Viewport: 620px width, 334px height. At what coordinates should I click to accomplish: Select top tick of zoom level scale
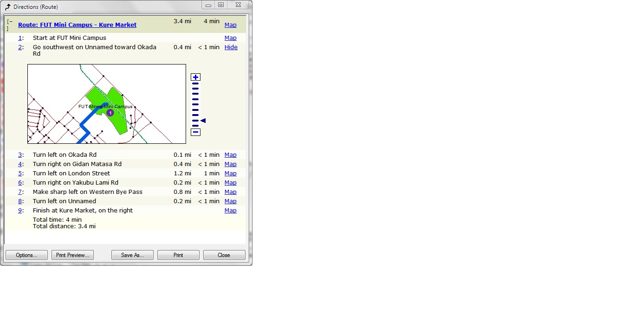pyautogui.click(x=195, y=83)
